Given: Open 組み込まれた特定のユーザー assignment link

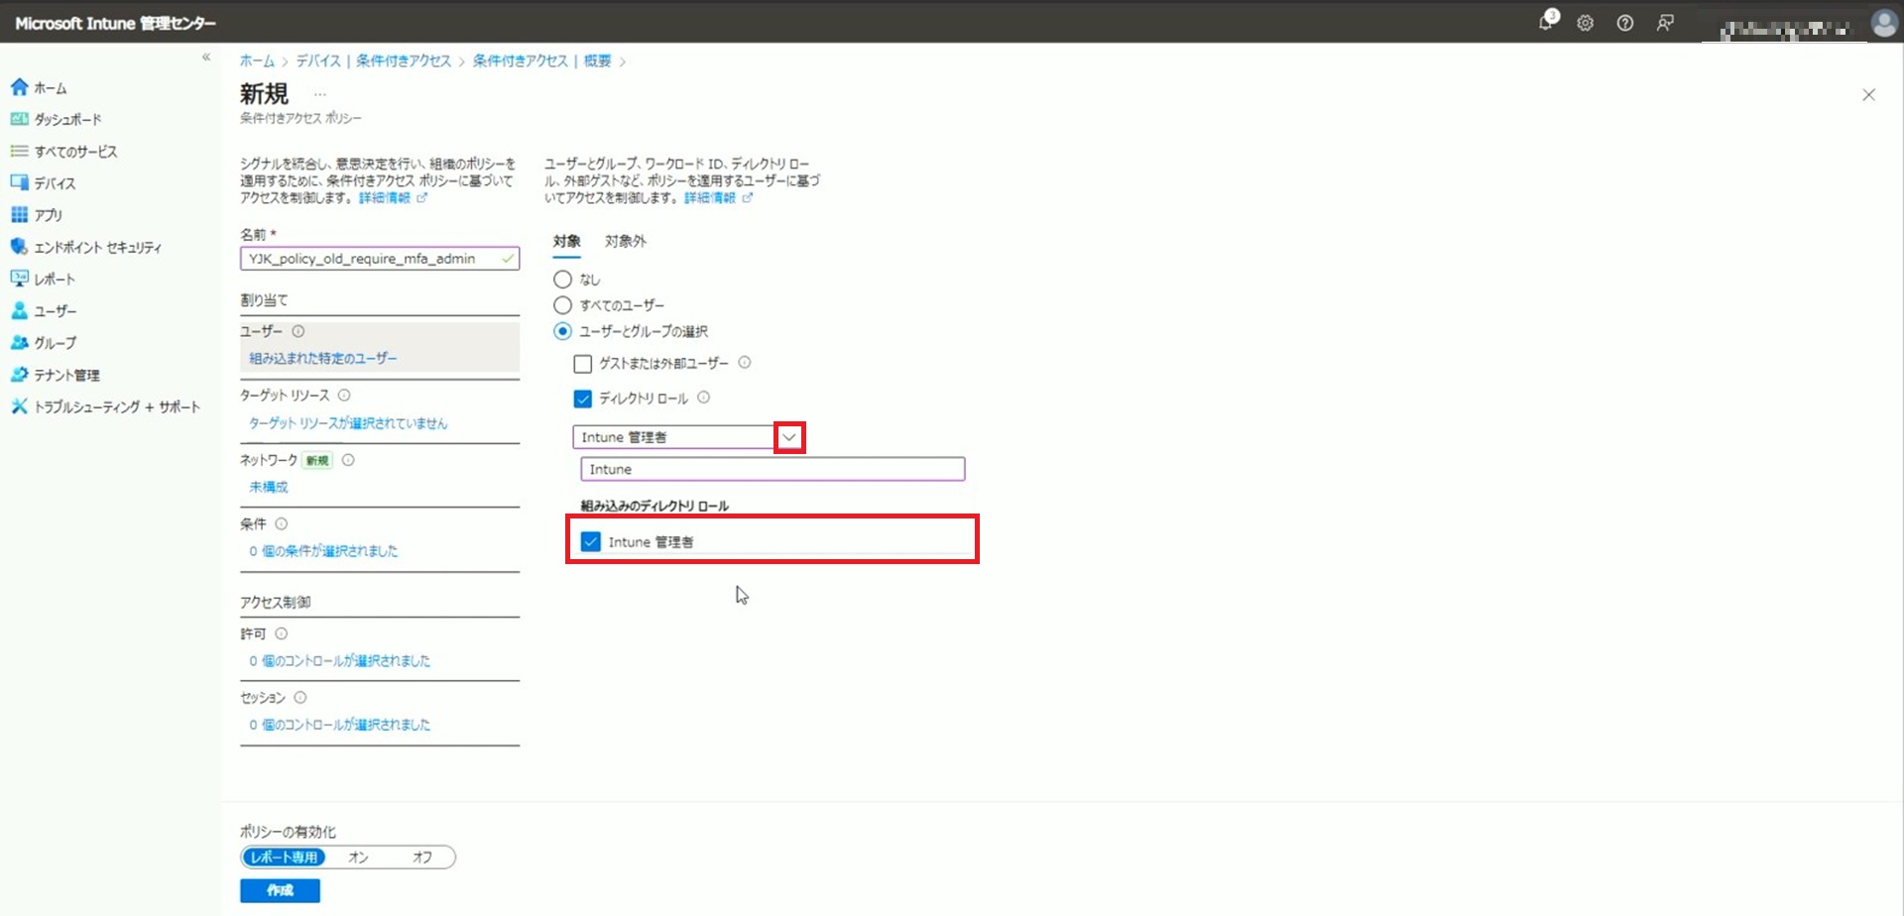Looking at the screenshot, I should tap(323, 358).
